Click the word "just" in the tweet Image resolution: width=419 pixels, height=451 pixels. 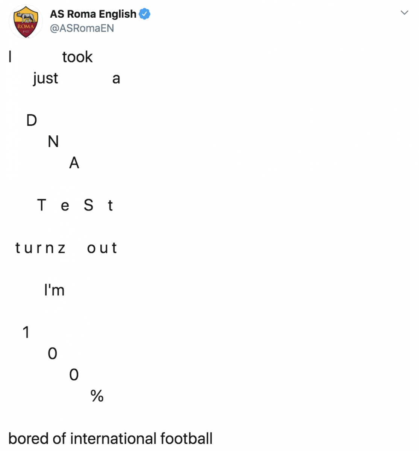tap(45, 79)
